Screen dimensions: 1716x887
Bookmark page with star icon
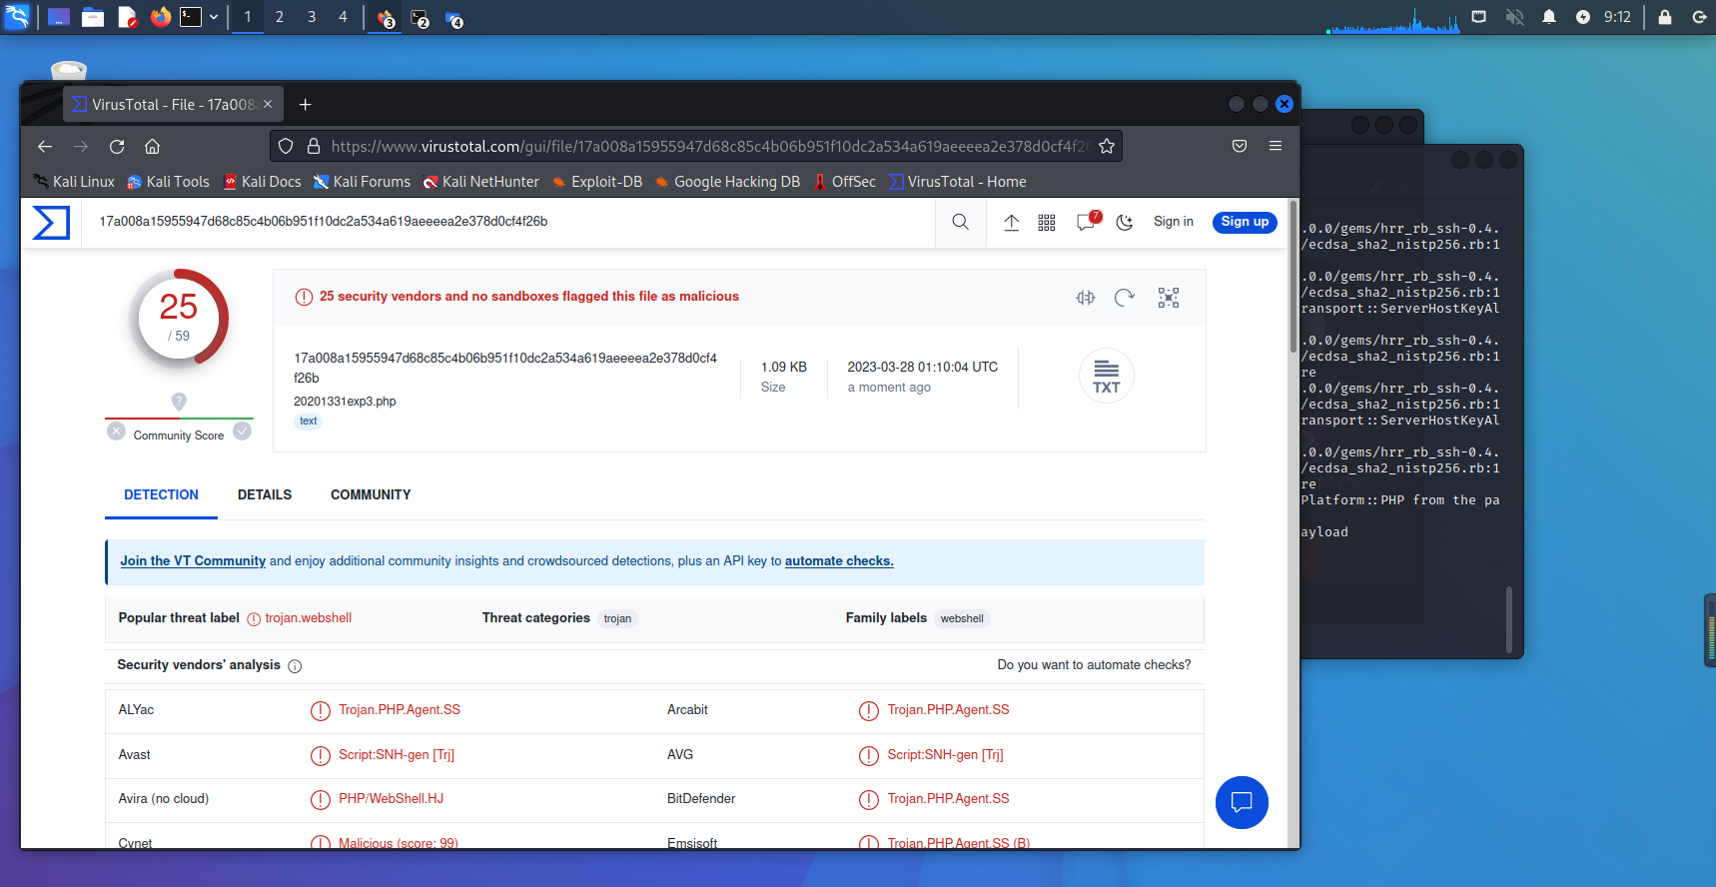[1107, 147]
